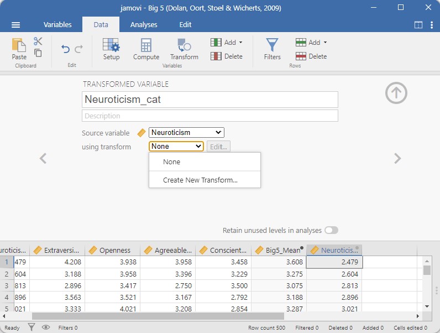Image resolution: width=440 pixels, height=333 pixels.
Task: Click the horizontal scrollbar thumb
Action: (x=158, y=316)
